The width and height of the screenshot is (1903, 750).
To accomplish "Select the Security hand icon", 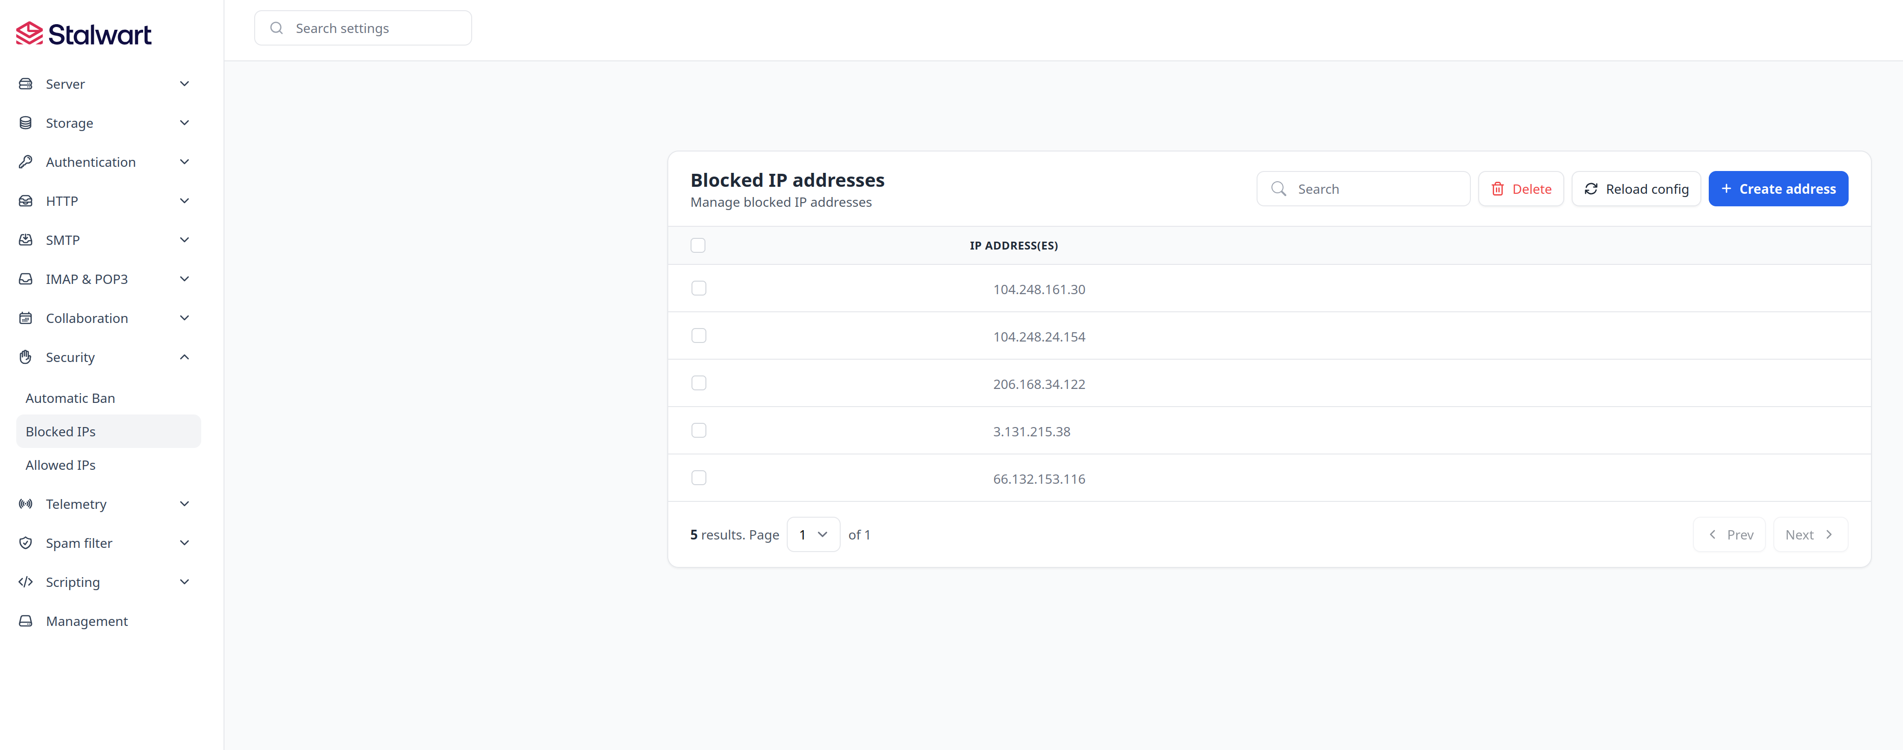I will pos(25,357).
